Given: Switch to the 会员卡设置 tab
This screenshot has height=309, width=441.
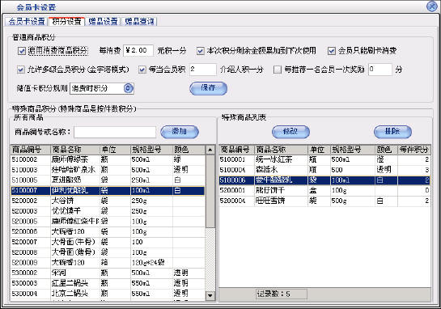Looking at the screenshot, I should tap(27, 21).
